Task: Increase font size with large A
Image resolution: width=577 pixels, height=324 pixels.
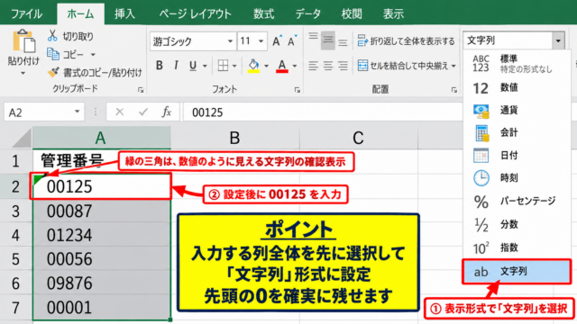Action: 277,41
